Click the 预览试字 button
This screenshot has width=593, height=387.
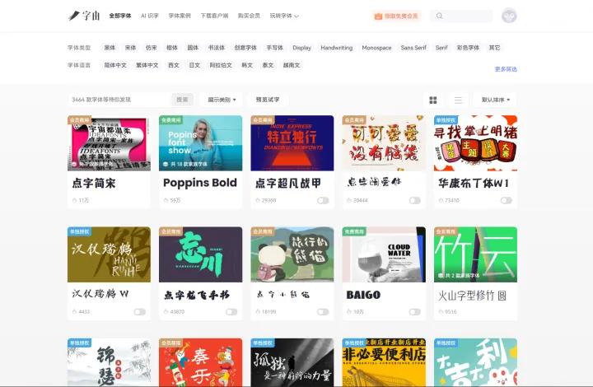[x=268, y=100]
